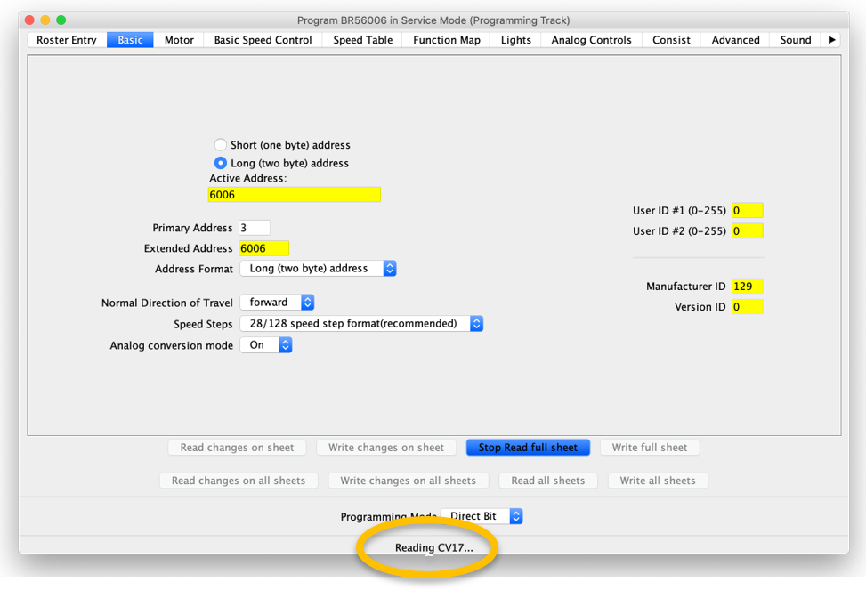Click Write changes on sheet button
866x590 pixels.
(386, 448)
